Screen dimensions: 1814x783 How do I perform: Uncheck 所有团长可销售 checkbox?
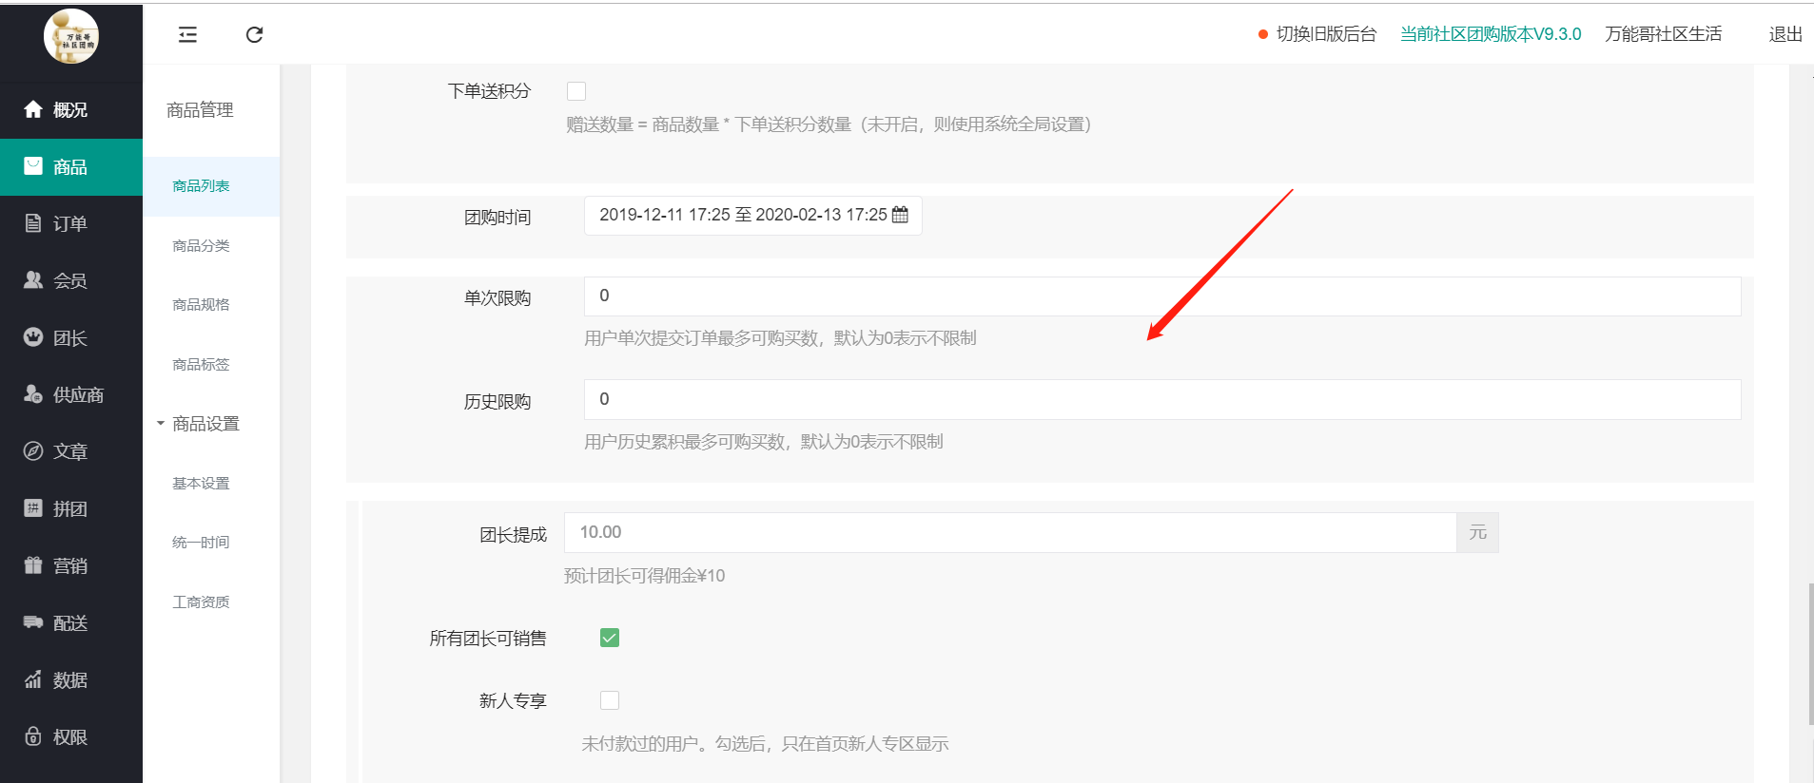610,638
